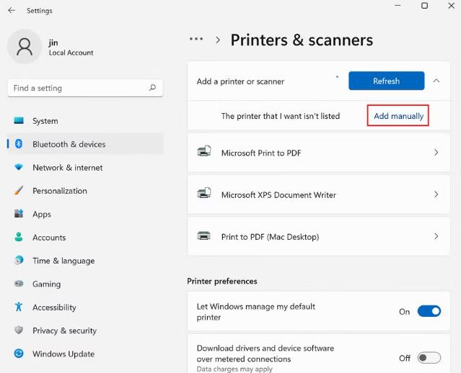Open the breadcrumb ellipsis menu
The height and width of the screenshot is (373, 461).
click(196, 39)
